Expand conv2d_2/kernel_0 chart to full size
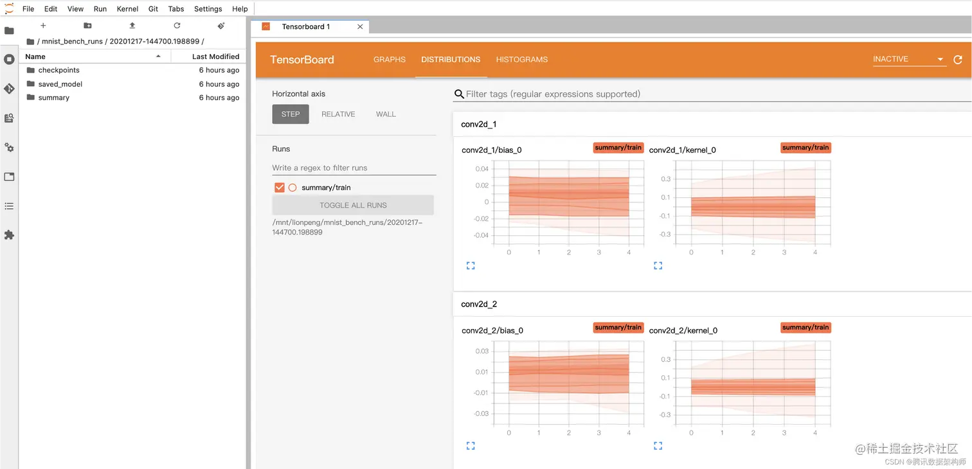Image resolution: width=972 pixels, height=469 pixels. pyautogui.click(x=658, y=445)
